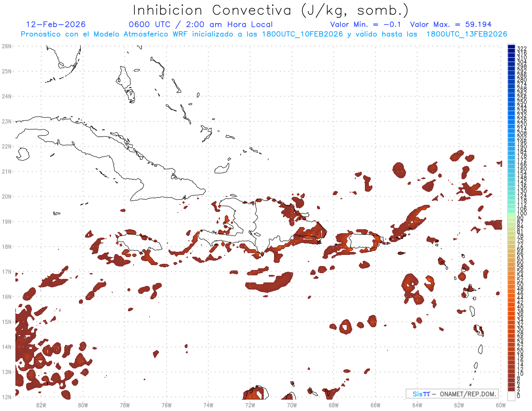Image resolution: width=532 pixels, height=411 pixels.
Task: Click the 82W longitude label
Action: (x=41, y=405)
